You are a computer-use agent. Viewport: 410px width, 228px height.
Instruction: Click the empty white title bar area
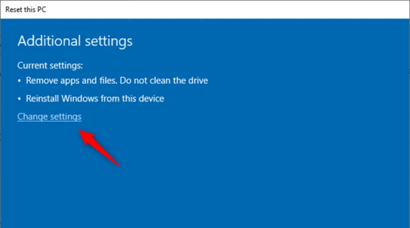[228, 9]
